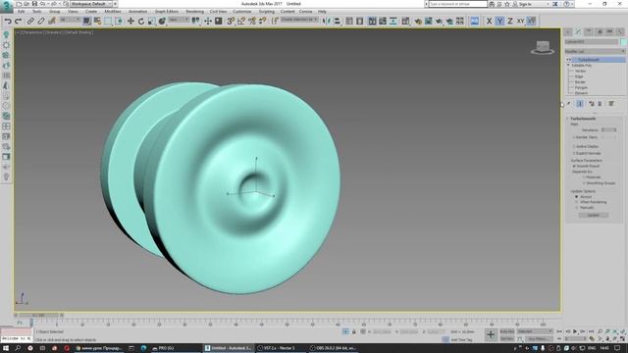Activate the Select Object tool
Screen dimensions: 628x353
point(86,21)
